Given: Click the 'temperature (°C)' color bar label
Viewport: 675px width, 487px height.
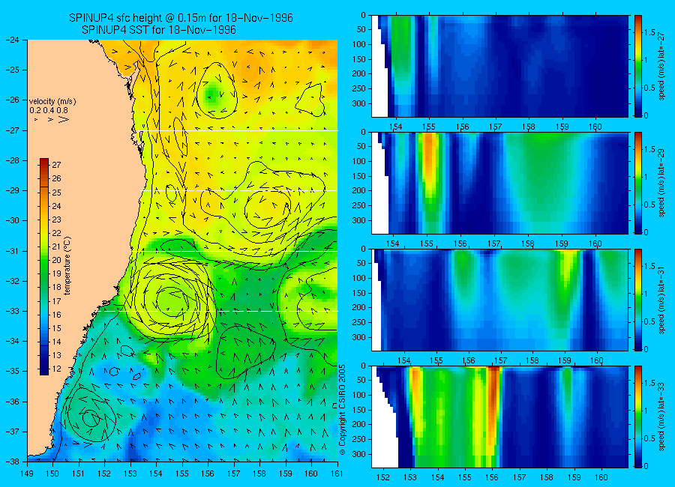Looking at the screenshot, I should pos(67,266).
